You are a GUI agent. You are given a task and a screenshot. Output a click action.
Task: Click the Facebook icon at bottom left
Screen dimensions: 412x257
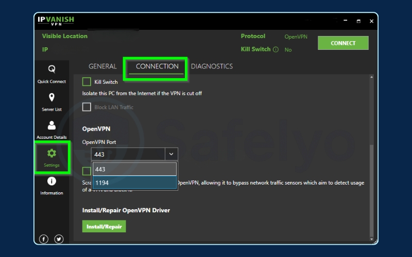[x=44, y=239]
